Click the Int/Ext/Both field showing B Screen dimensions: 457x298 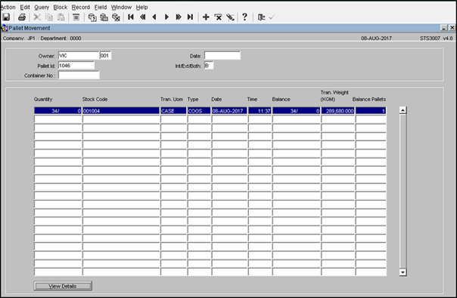209,66
